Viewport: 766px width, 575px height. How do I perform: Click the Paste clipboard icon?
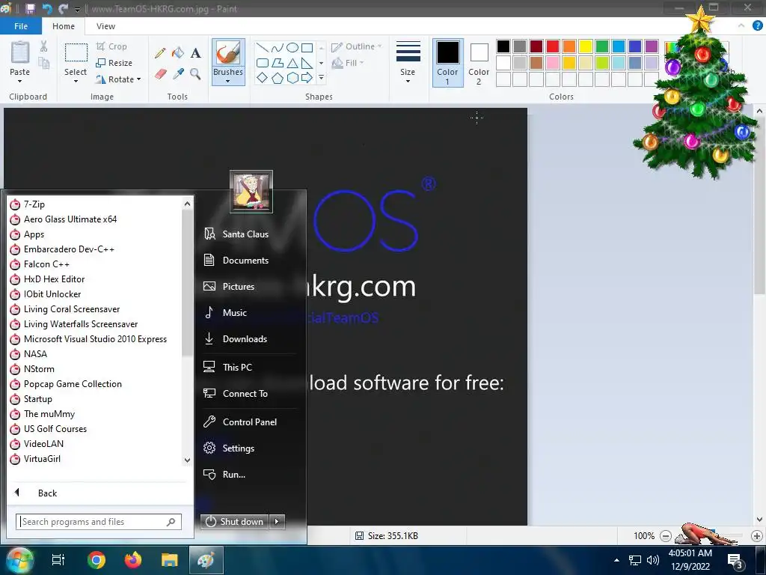click(20, 52)
